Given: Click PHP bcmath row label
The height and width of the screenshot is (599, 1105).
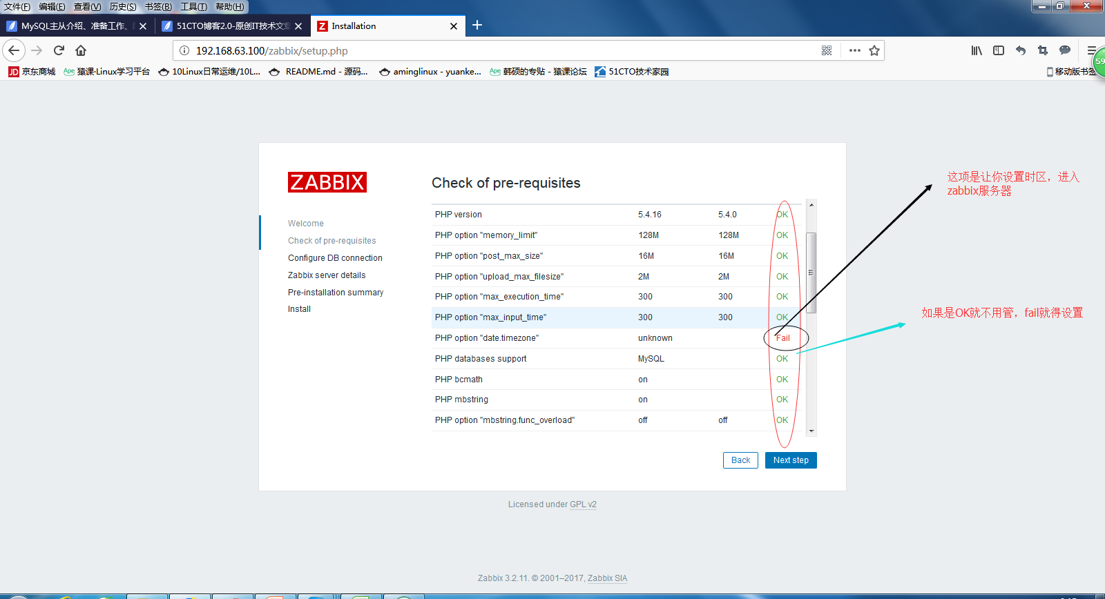Looking at the screenshot, I should pos(459,380).
